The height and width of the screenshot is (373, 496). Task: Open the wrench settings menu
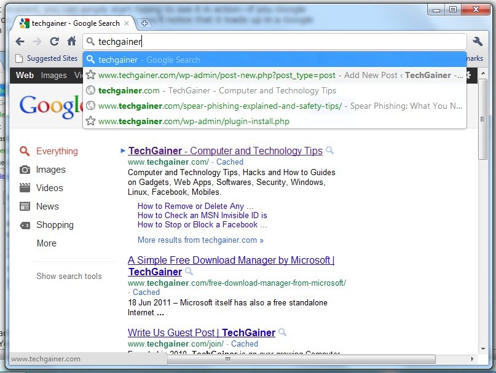(x=478, y=42)
